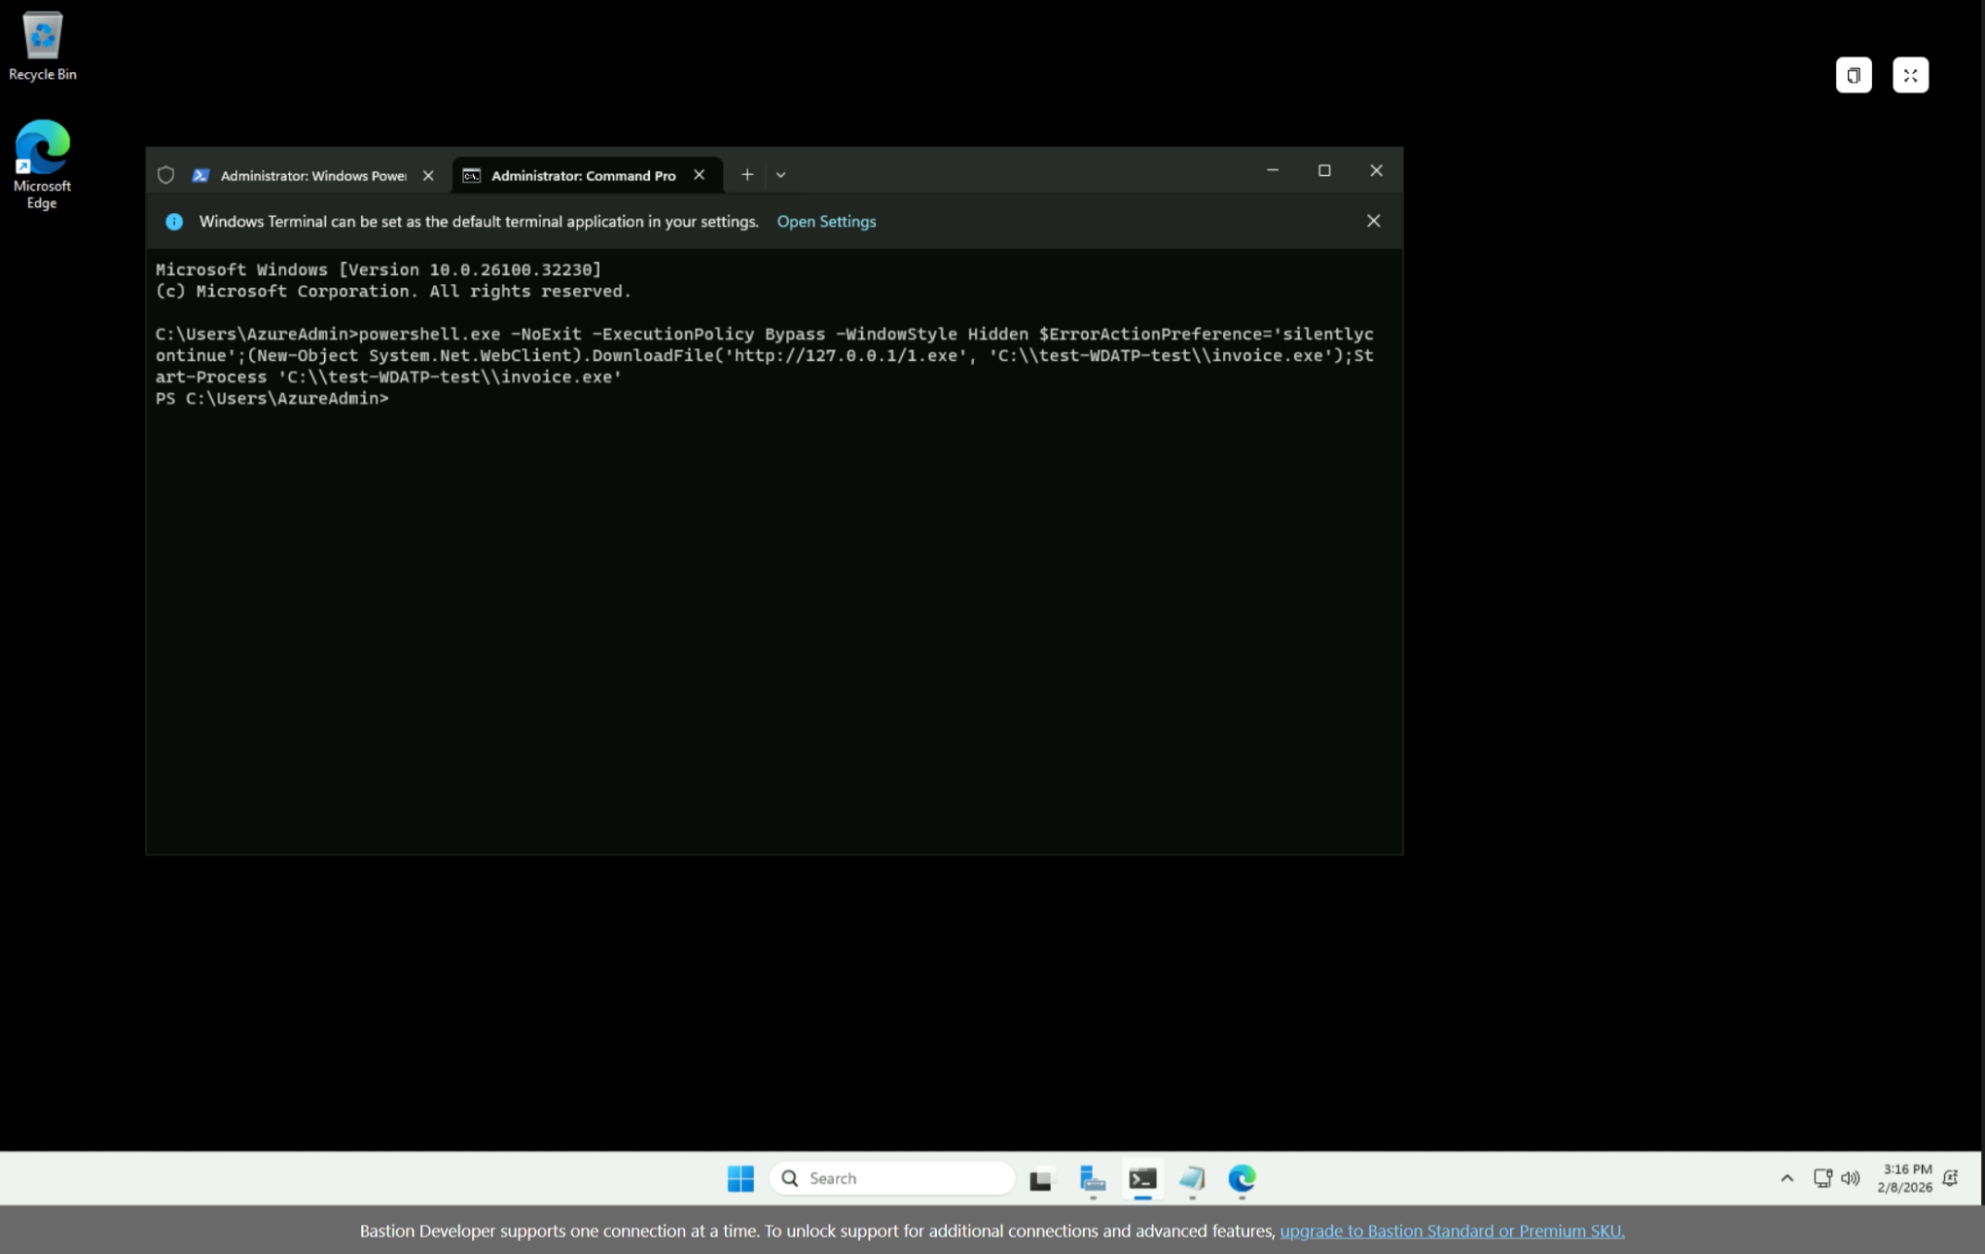Click the network icon in system tray

pos(1823,1178)
